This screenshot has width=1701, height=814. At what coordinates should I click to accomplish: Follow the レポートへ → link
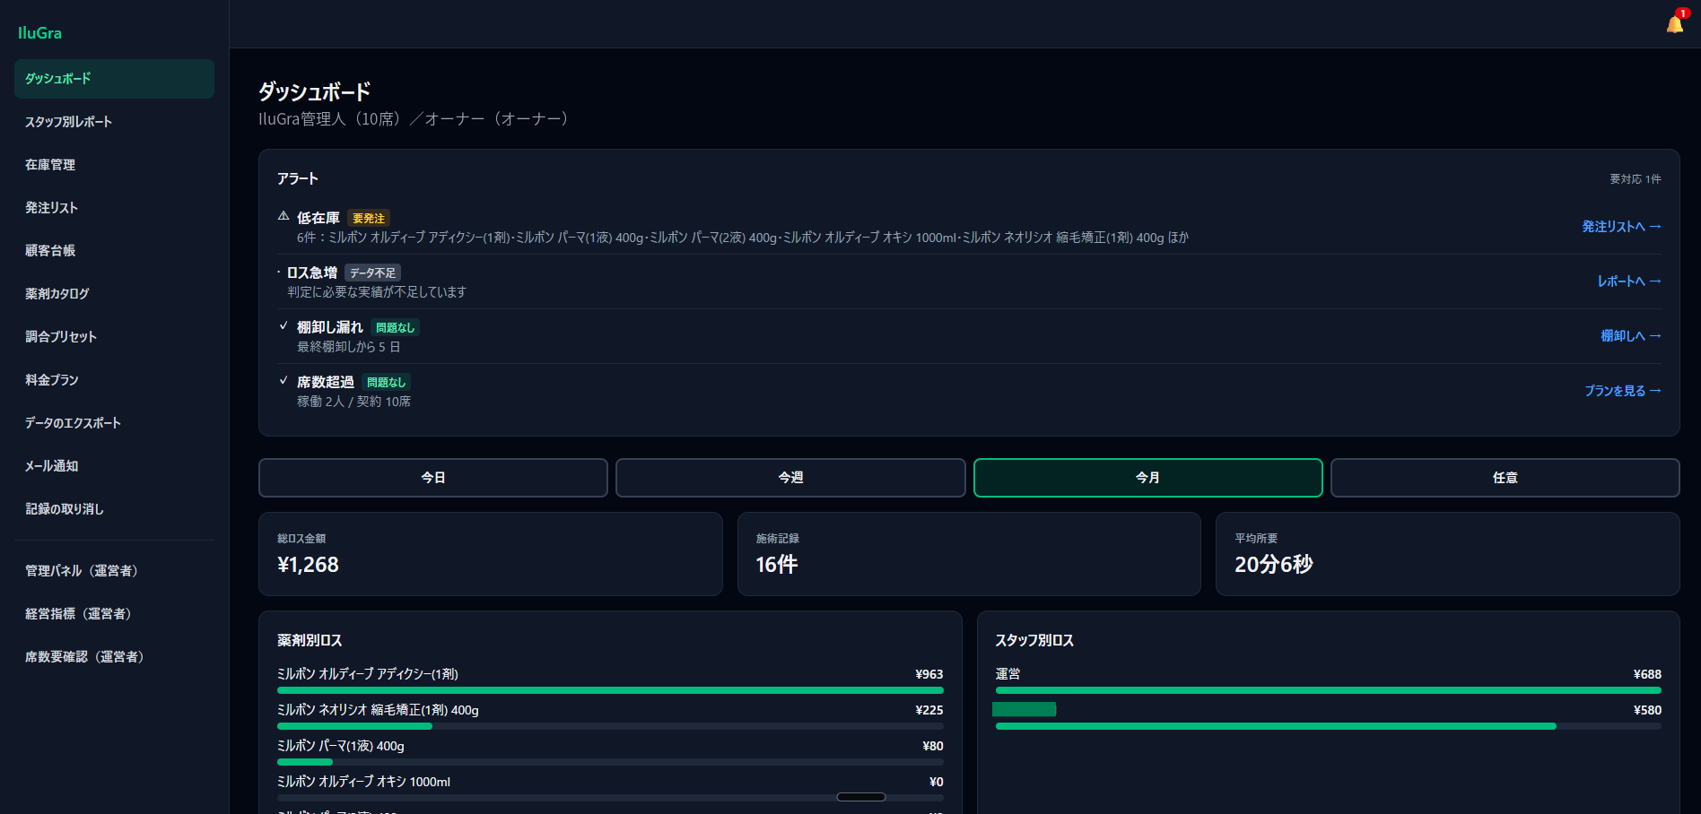pyautogui.click(x=1629, y=281)
